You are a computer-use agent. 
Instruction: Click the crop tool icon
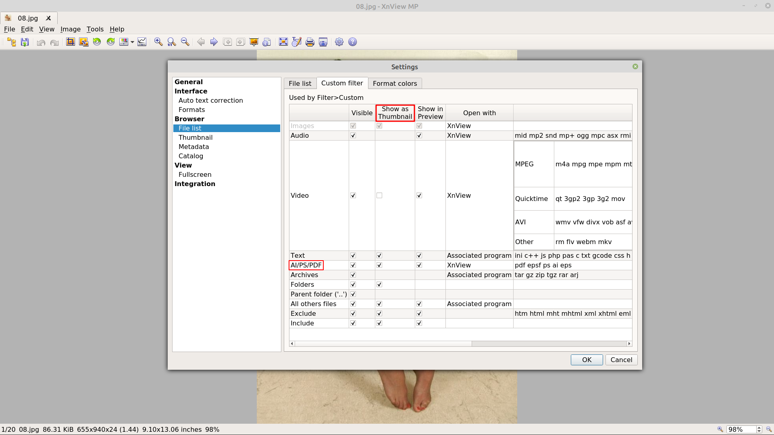click(x=71, y=42)
